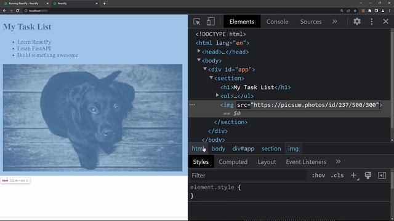The image size is (394, 221).
Task: Activate the inspect element picker icon
Action: tap(197, 21)
